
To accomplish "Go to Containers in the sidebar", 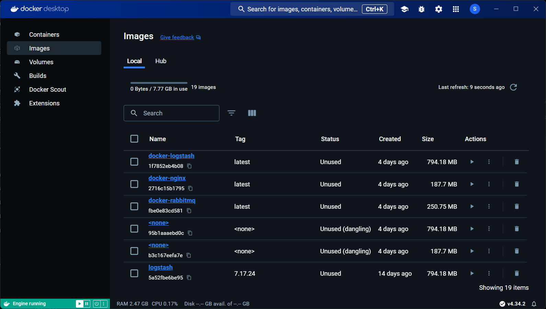I will click(x=54, y=34).
